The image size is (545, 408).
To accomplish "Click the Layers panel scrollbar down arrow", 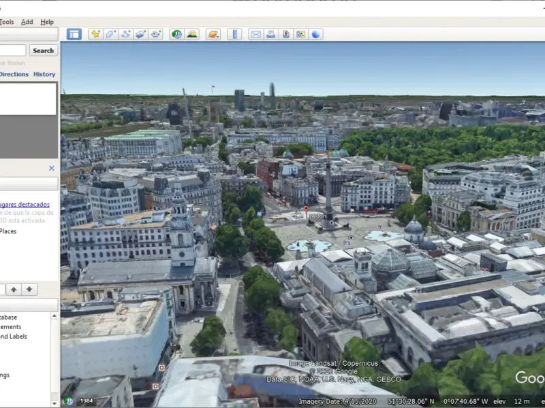I will [55, 403].
